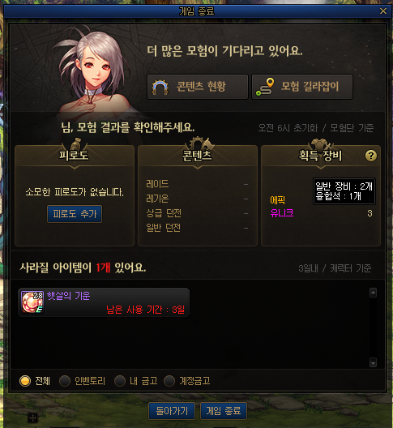Click the potion icon above 피로도
Screen dimensions: 393x428
click(x=75, y=143)
